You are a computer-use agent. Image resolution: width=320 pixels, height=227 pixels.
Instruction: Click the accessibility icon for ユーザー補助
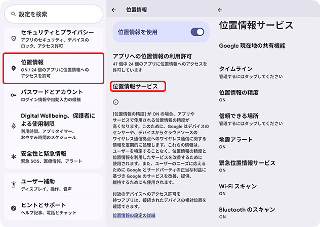click(14, 184)
